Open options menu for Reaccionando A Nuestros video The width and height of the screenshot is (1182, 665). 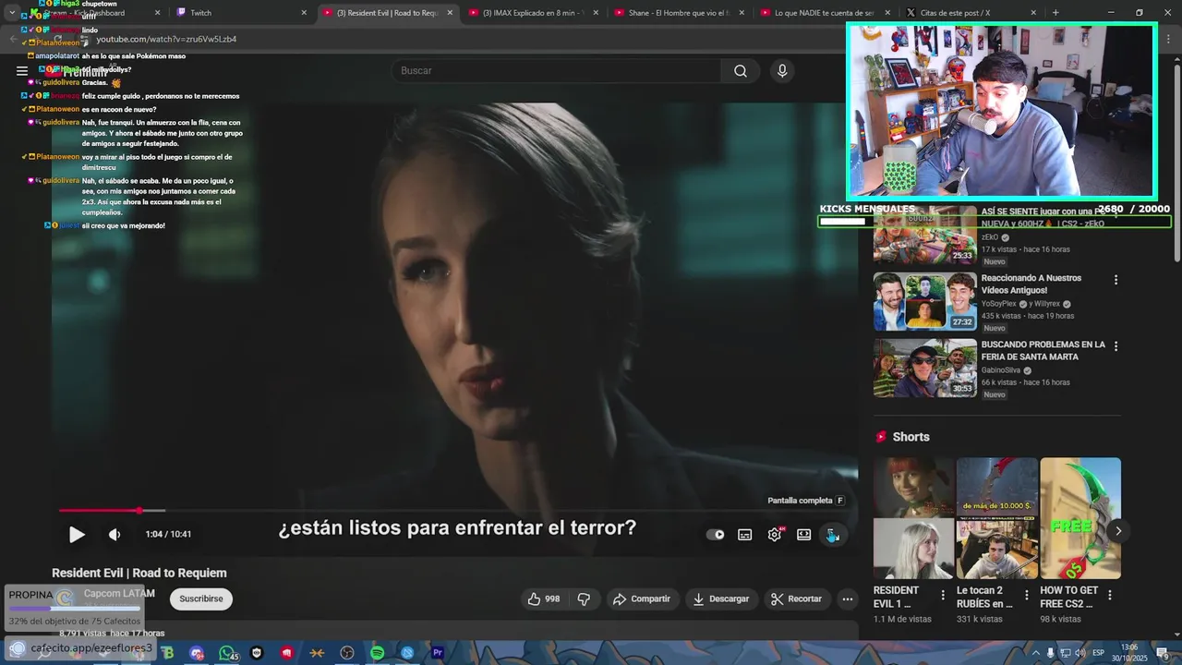point(1116,280)
